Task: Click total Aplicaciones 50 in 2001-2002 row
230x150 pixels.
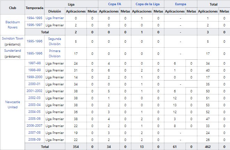Action: click(x=208, y=91)
